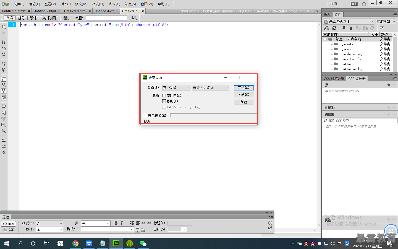
Task: Click the 筛选 CSS 规则 filter field
Action: tap(360, 121)
